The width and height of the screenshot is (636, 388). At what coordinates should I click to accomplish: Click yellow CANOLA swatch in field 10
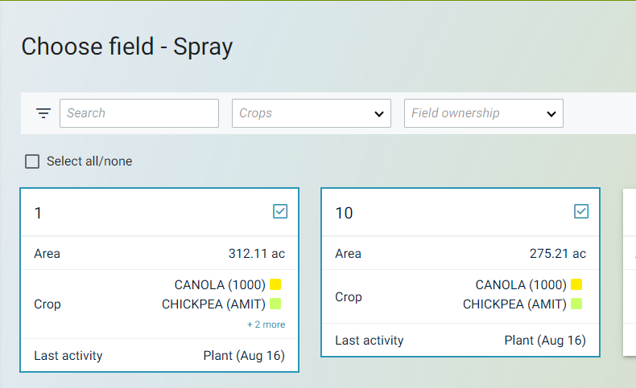click(x=576, y=284)
